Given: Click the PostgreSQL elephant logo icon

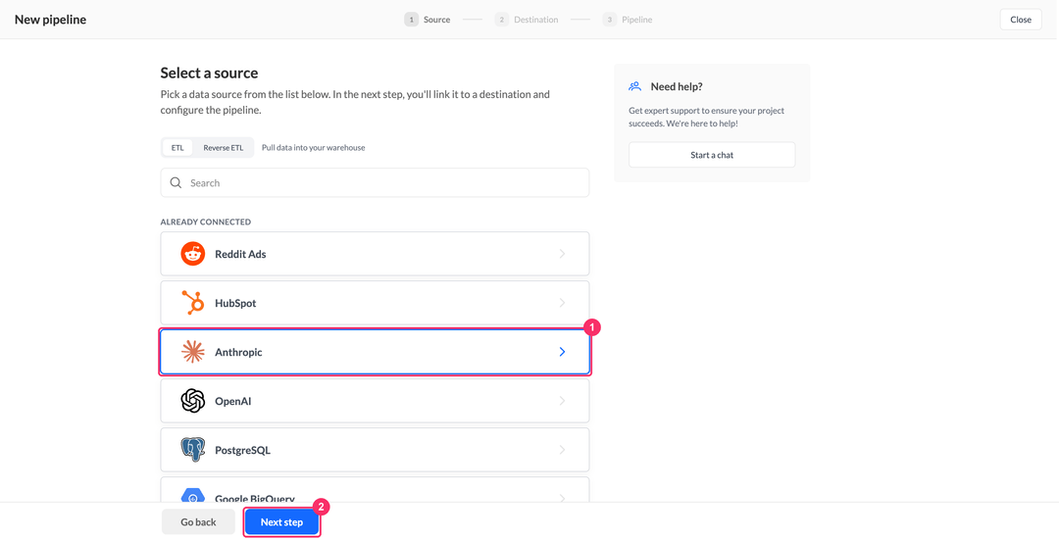Looking at the screenshot, I should [x=192, y=450].
